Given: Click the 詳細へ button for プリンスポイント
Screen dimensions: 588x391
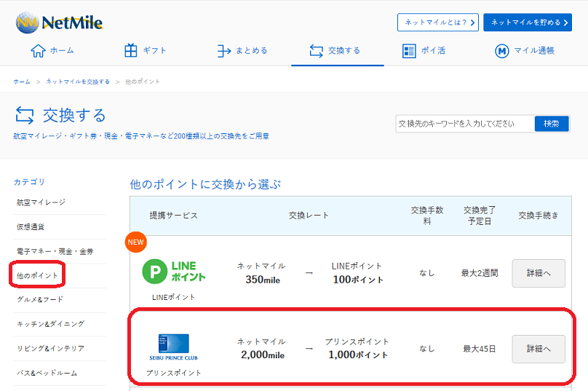Looking at the screenshot, I should point(539,349).
